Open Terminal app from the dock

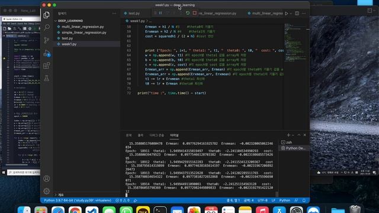point(160,210)
